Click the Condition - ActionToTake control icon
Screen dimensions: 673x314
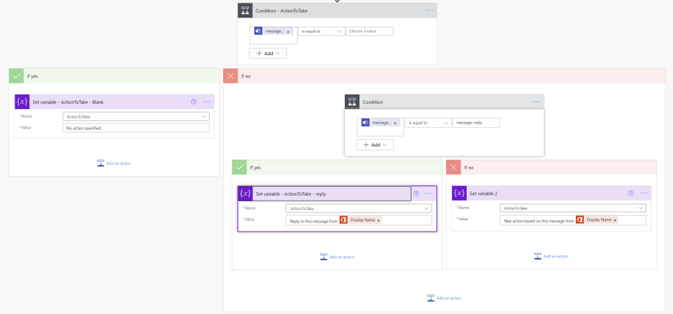point(245,10)
